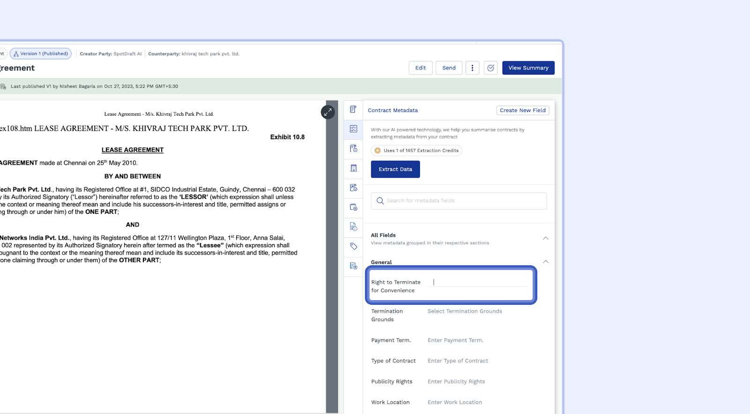Click the Edit button
The image size is (750, 414).
(x=420, y=68)
